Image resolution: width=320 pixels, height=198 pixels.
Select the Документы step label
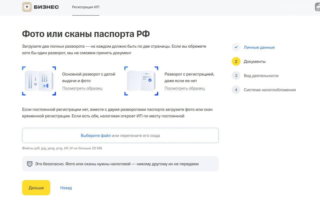coord(254,62)
